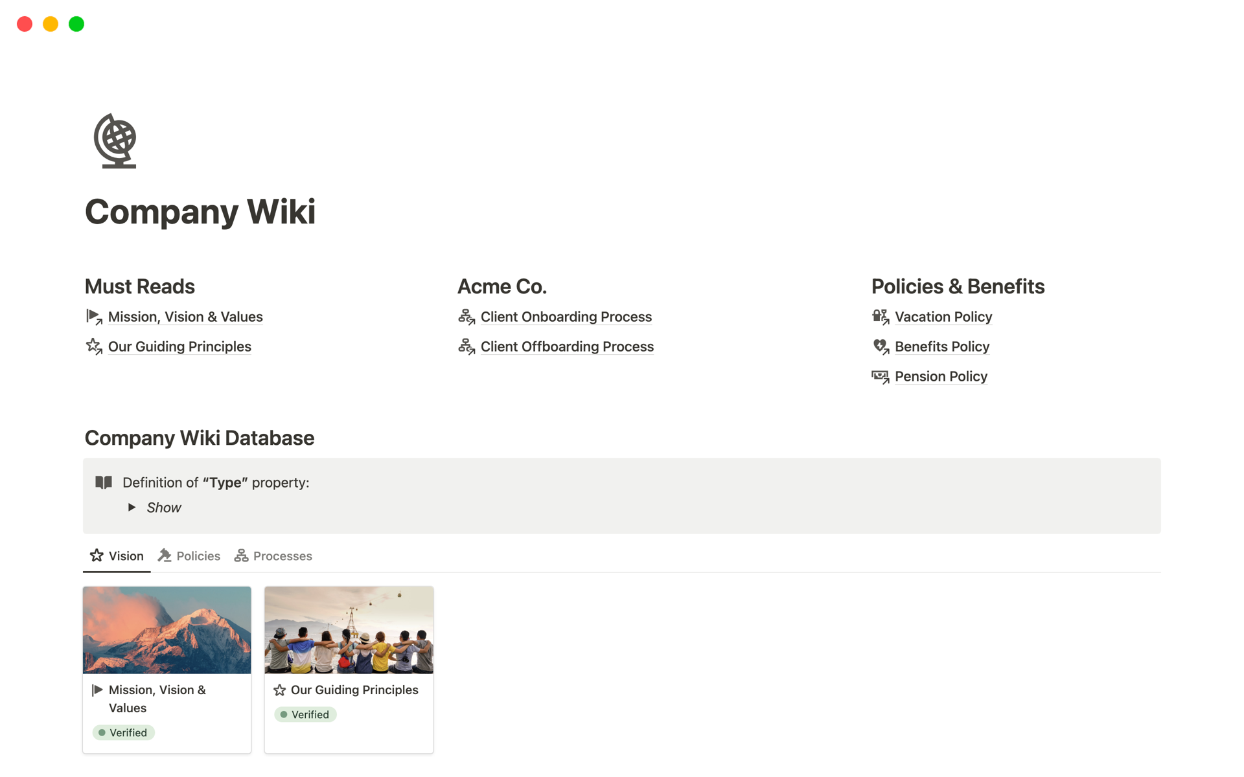The image size is (1244, 777).
Task: Click the Vacation Policy person icon
Action: pyautogui.click(x=881, y=315)
